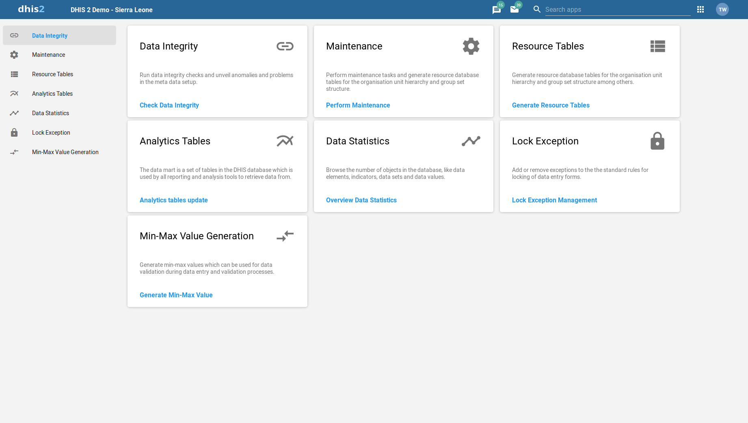The image size is (748, 423).
Task: Click the gear icon on Maintenance card
Action: pos(471,46)
